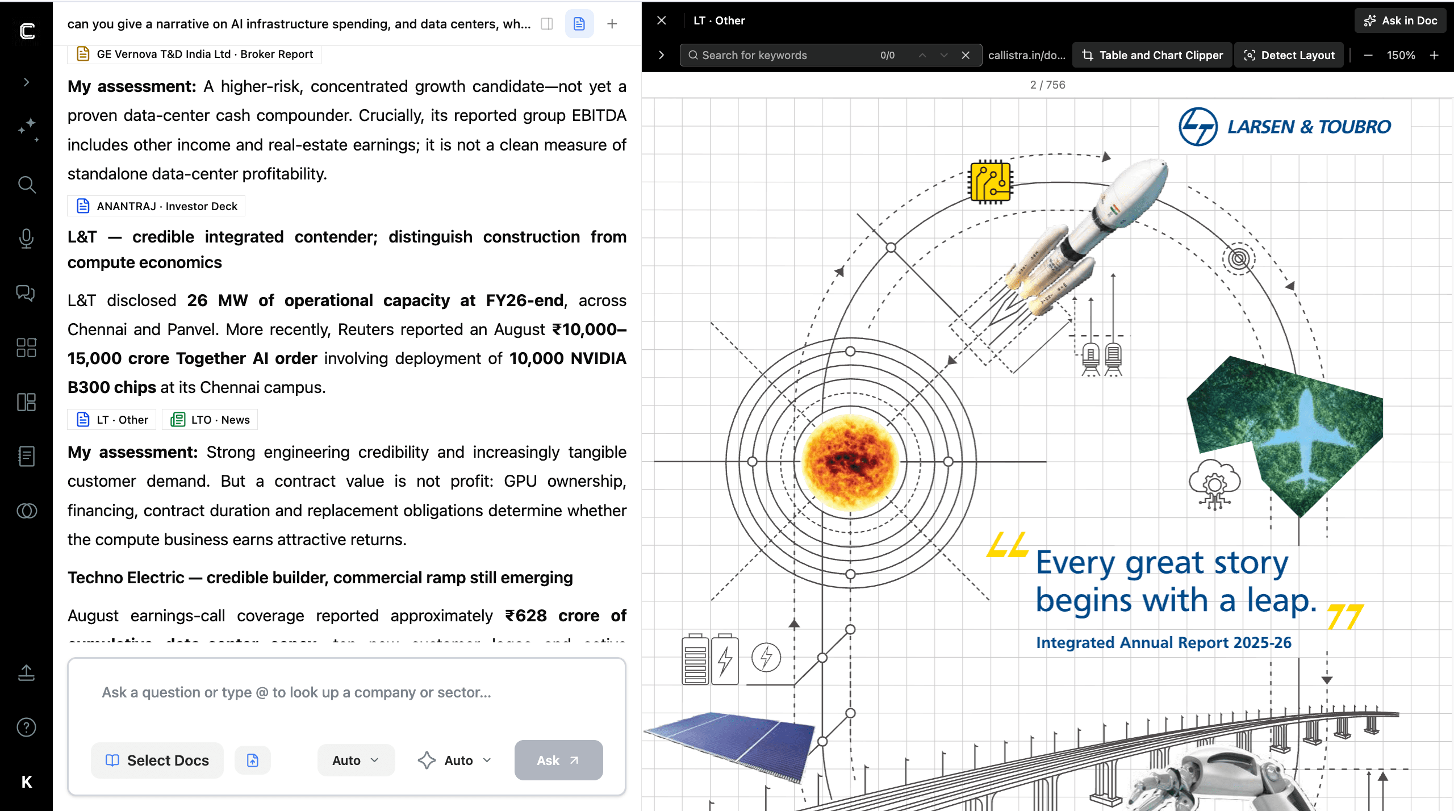Click the attach file icon beside Select Docs
This screenshot has width=1454, height=811.
[x=253, y=760]
